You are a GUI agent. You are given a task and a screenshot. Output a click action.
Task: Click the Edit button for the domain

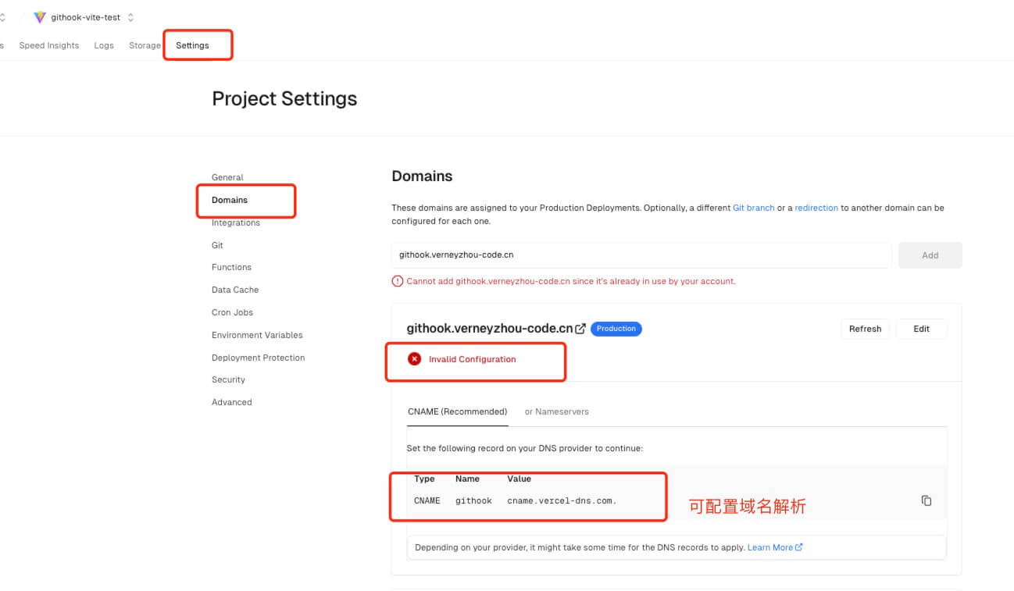pos(921,329)
